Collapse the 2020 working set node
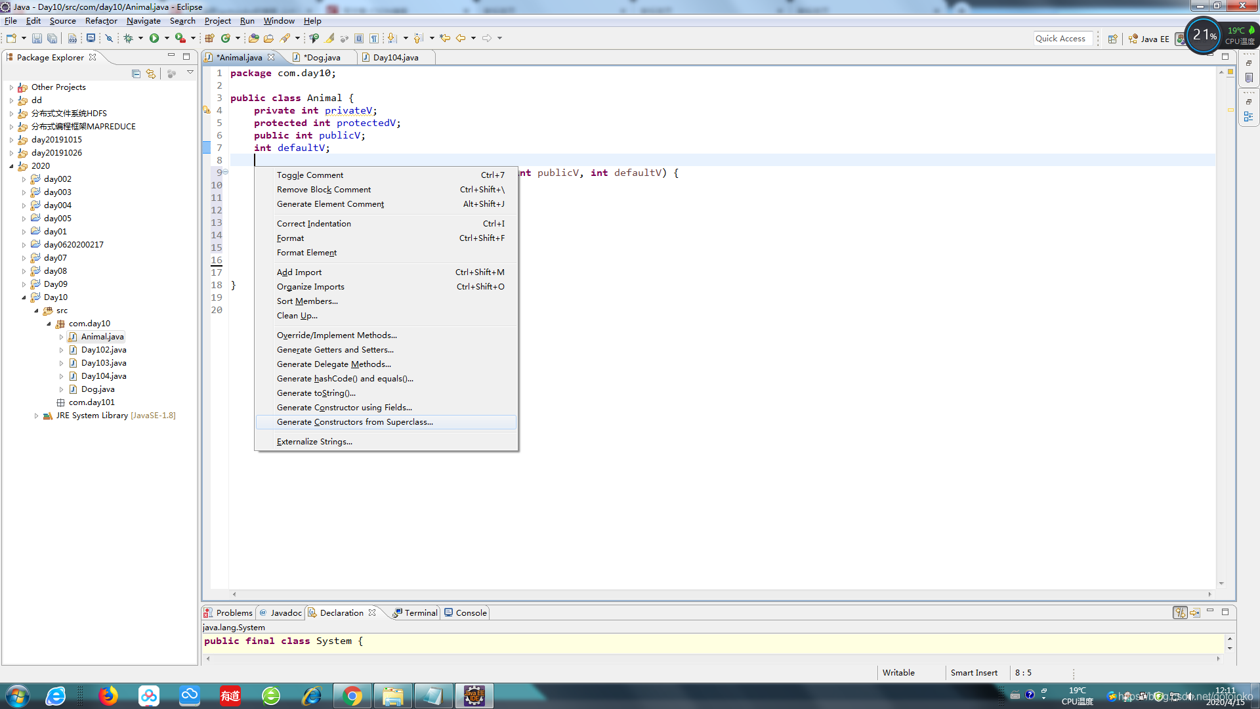Viewport: 1260px width, 709px height. coord(11,166)
